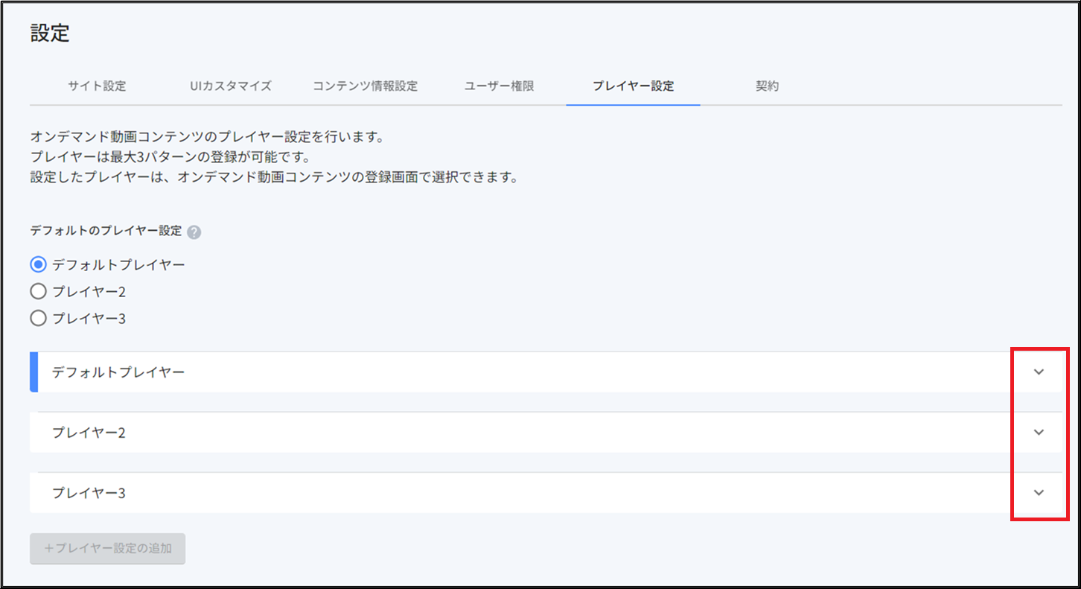Screen dimensions: 1081x589
Task: Expand デフォルトプレイヤー panel using its chevron arrow
Action: tap(1039, 372)
